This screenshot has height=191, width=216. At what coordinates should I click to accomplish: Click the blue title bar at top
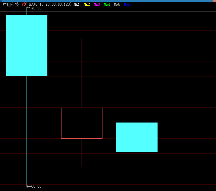tap(108, 1)
